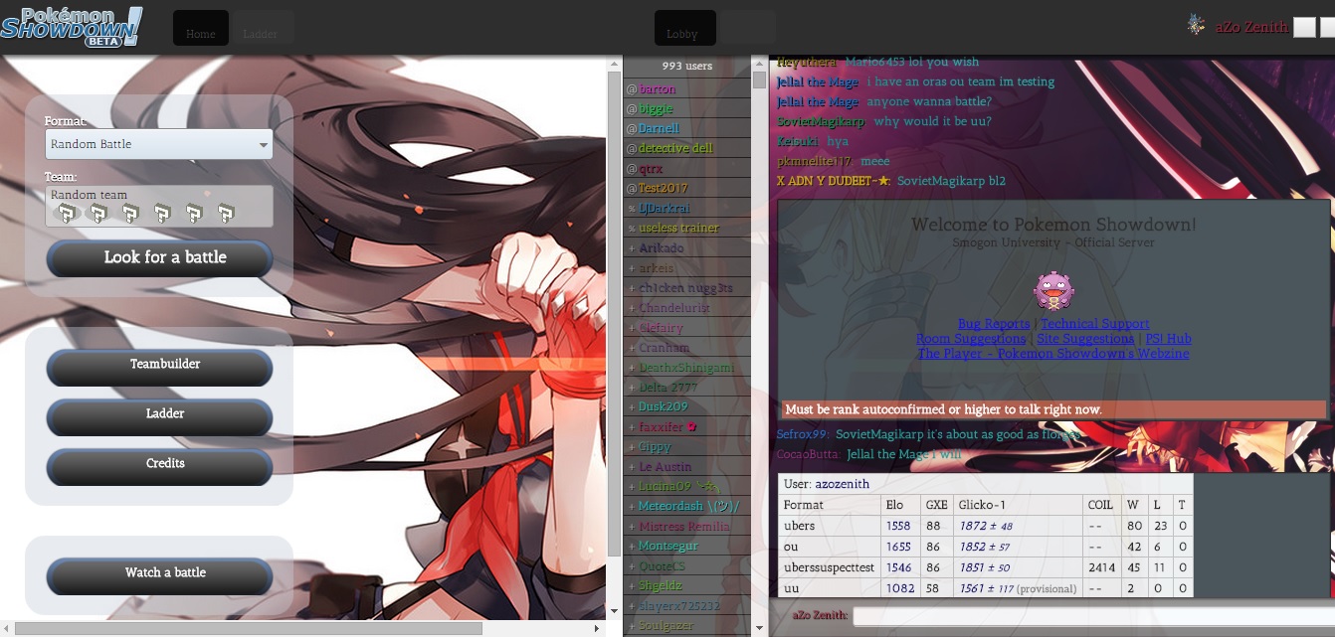Viewport: 1335px width, 637px height.
Task: Click the Ladder button in main menu
Action: [159, 416]
